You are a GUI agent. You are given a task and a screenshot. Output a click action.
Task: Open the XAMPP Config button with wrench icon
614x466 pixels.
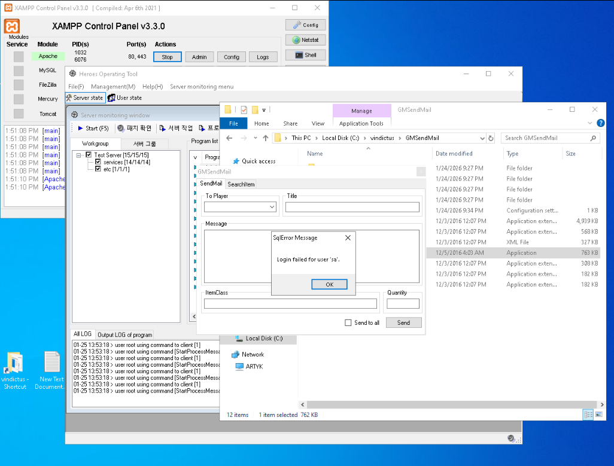click(305, 25)
